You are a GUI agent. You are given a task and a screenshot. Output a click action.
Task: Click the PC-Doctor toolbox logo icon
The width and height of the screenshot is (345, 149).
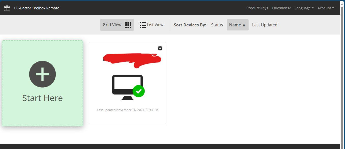7,8
